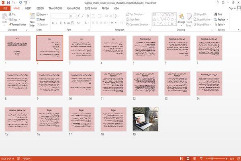Toggle Italic formatting
This screenshot has width=241, height=161.
[x=57, y=23]
